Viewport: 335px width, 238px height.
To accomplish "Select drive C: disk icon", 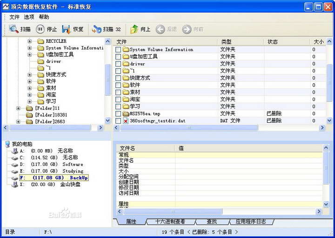I will point(15,158).
